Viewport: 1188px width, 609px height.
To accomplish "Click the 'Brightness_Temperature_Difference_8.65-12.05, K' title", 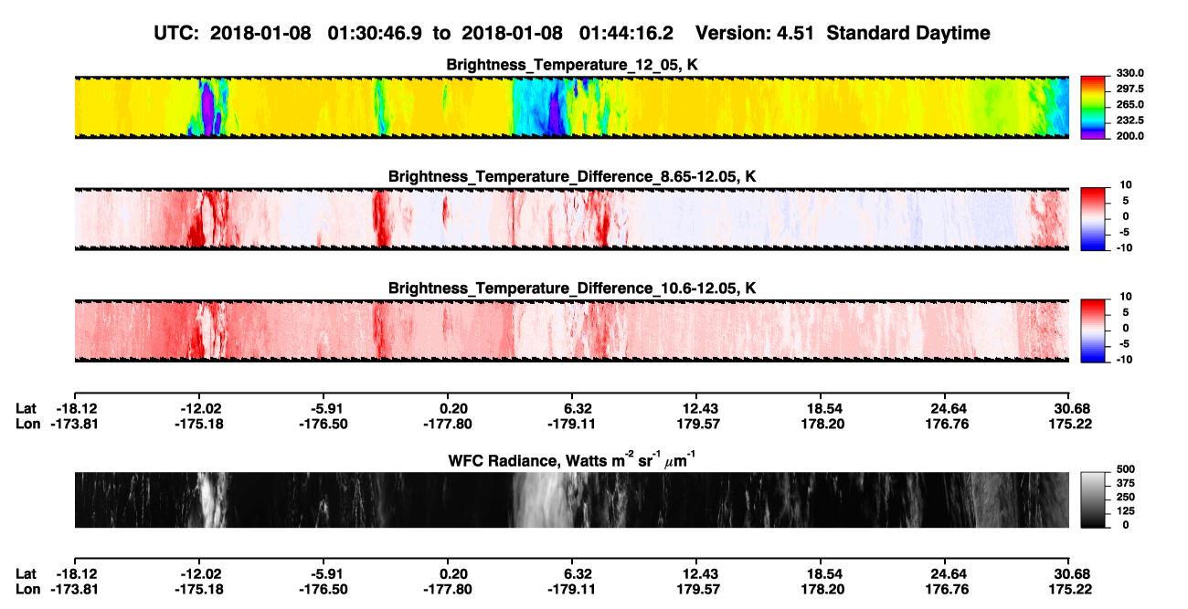I will coord(571,176).
